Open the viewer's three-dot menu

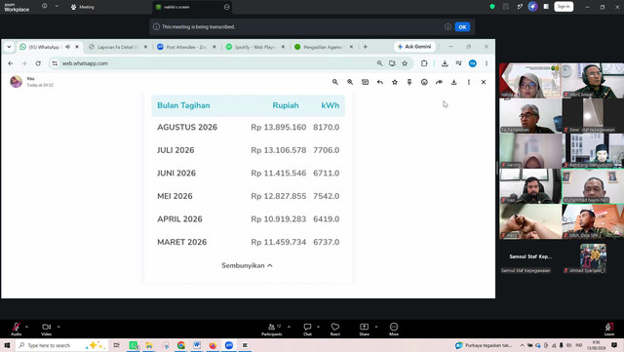469,82
